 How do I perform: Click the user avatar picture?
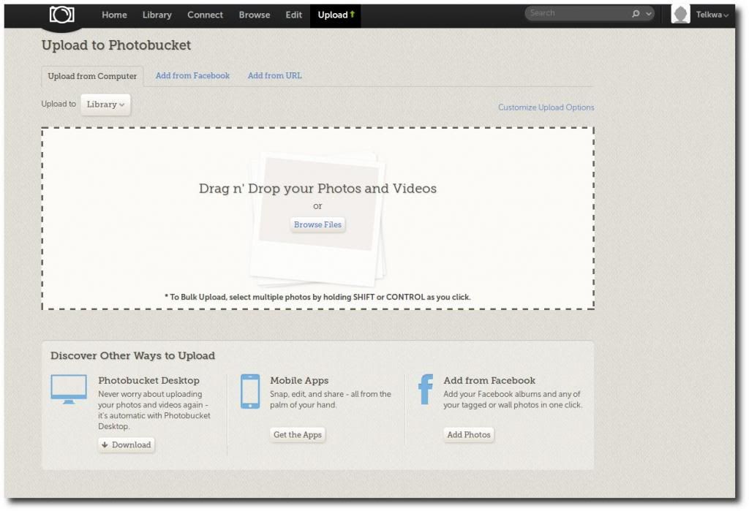click(680, 14)
